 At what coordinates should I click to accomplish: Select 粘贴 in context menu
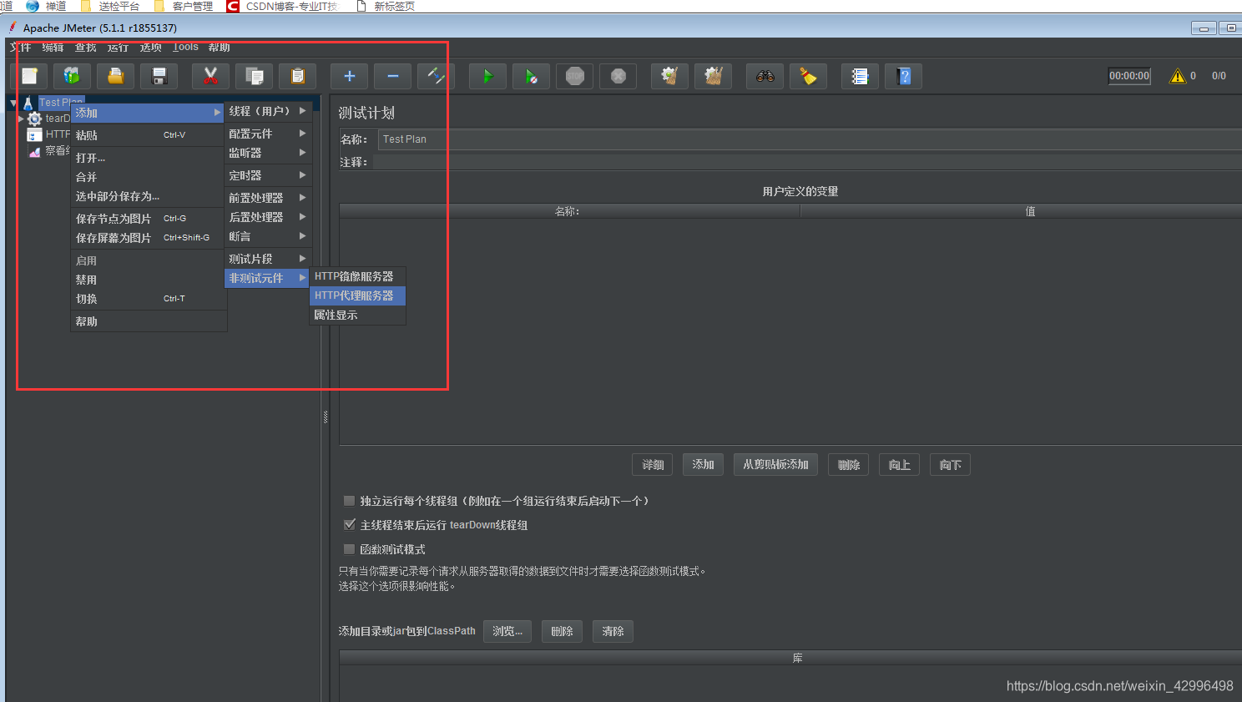click(149, 135)
